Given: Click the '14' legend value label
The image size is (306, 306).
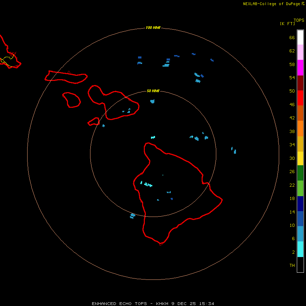Looking at the screenshot, I should click(292, 212).
